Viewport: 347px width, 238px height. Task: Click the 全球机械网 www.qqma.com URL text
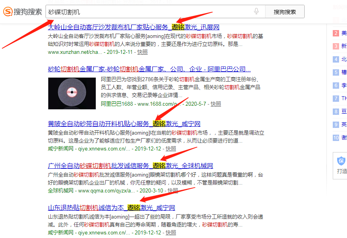[x=91, y=190]
